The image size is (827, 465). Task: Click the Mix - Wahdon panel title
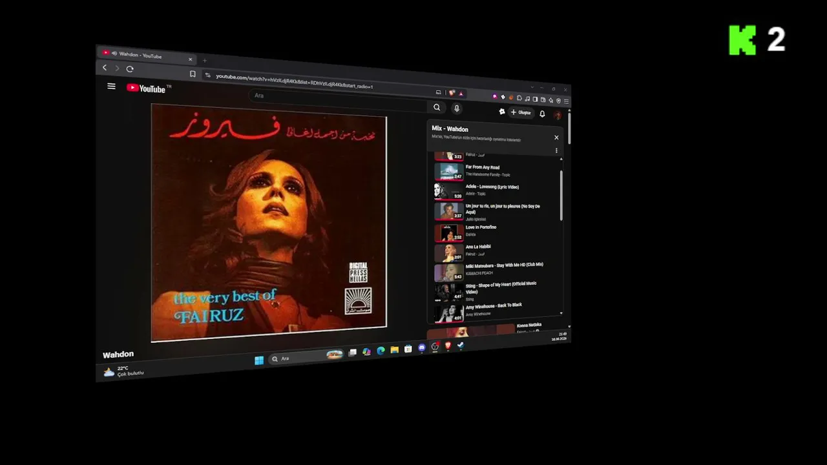pos(450,129)
